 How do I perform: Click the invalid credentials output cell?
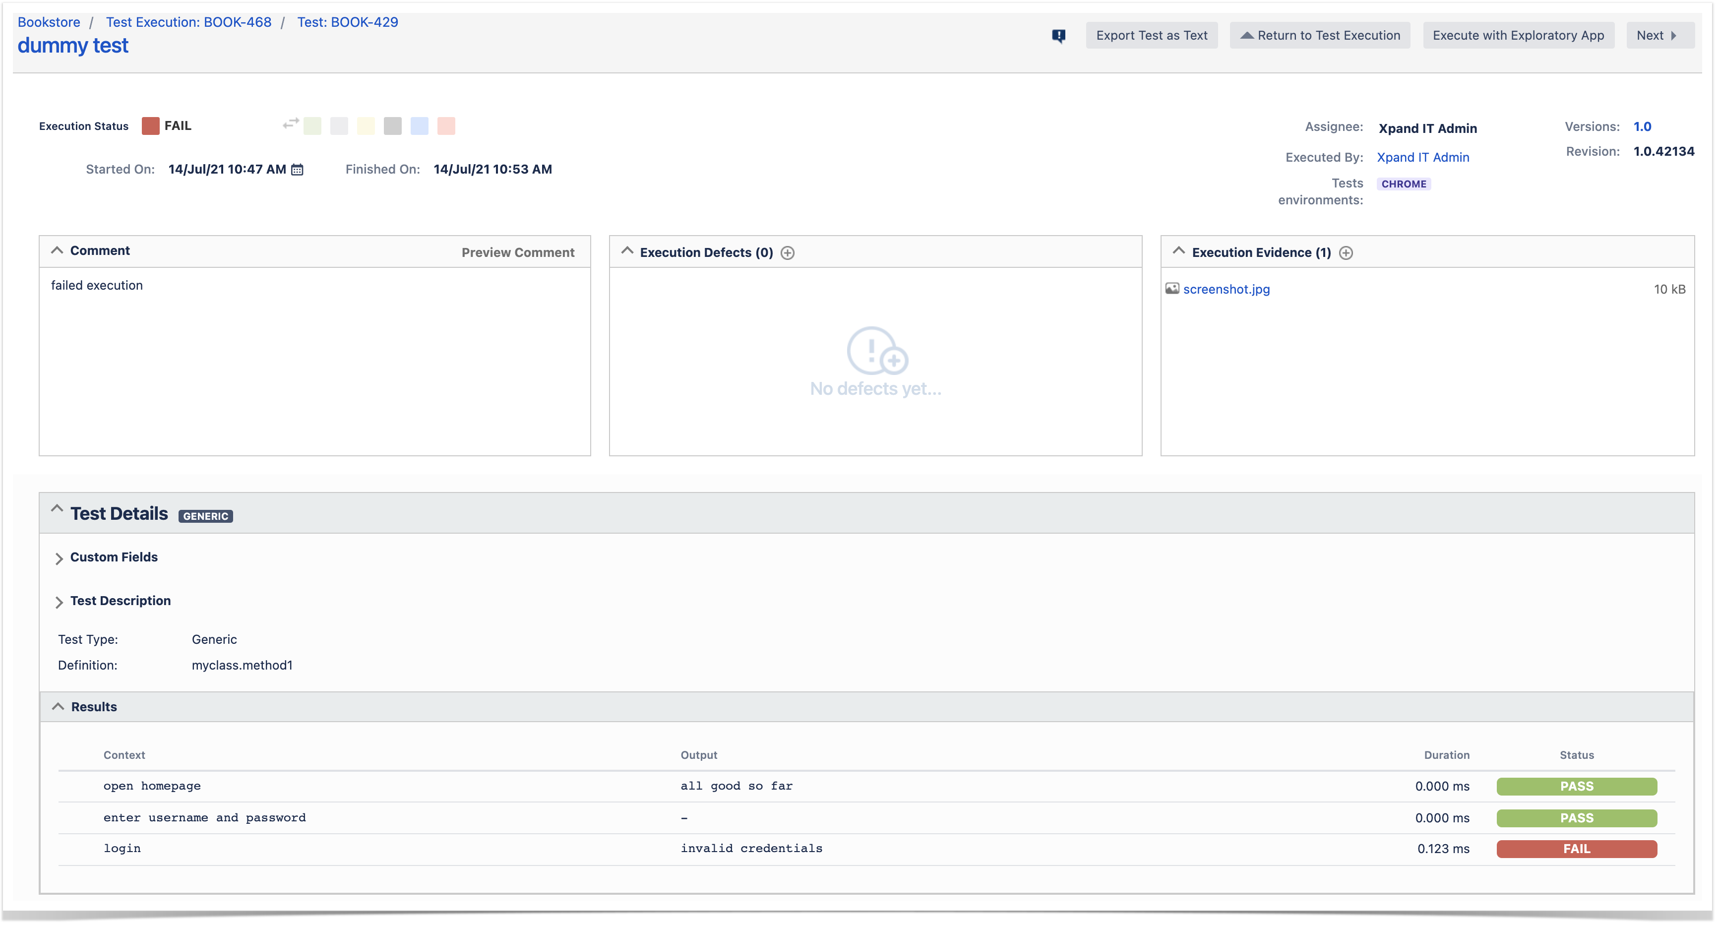[x=751, y=848]
